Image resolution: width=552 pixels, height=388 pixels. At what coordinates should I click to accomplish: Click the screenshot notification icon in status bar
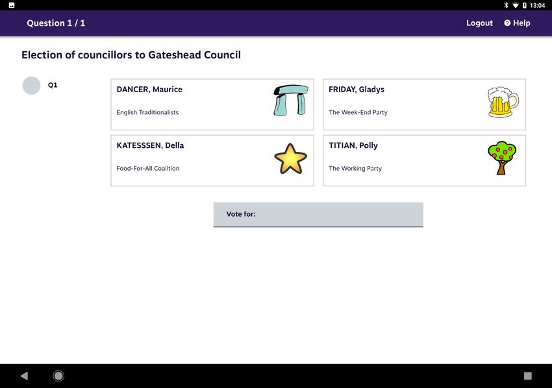tap(12, 5)
